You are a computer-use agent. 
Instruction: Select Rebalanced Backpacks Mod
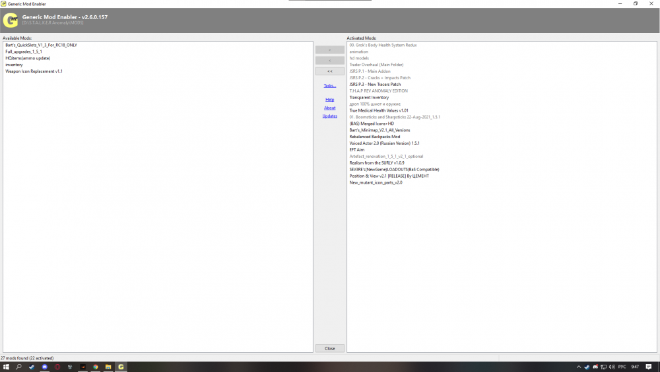375,137
